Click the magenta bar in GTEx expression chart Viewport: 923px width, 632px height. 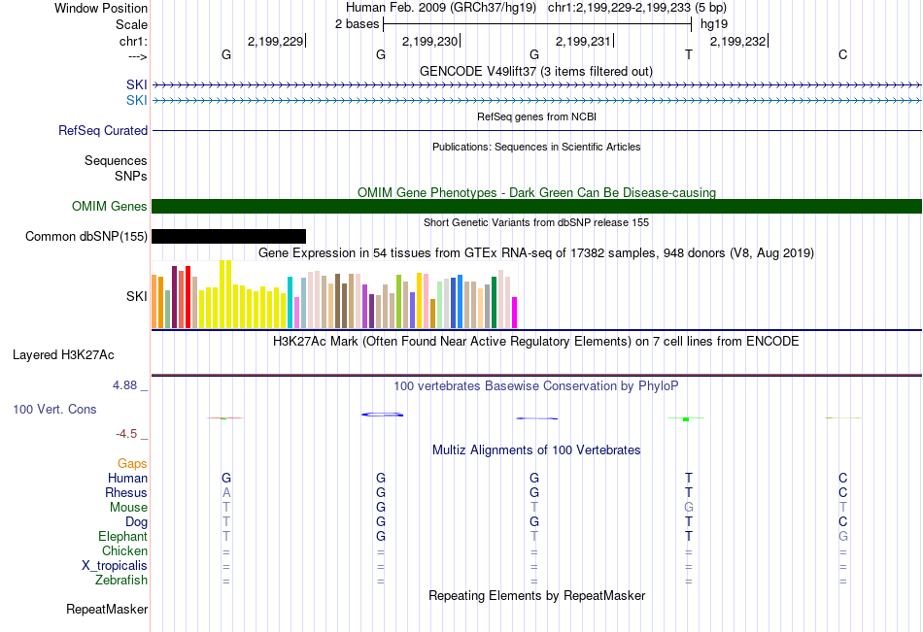515,313
